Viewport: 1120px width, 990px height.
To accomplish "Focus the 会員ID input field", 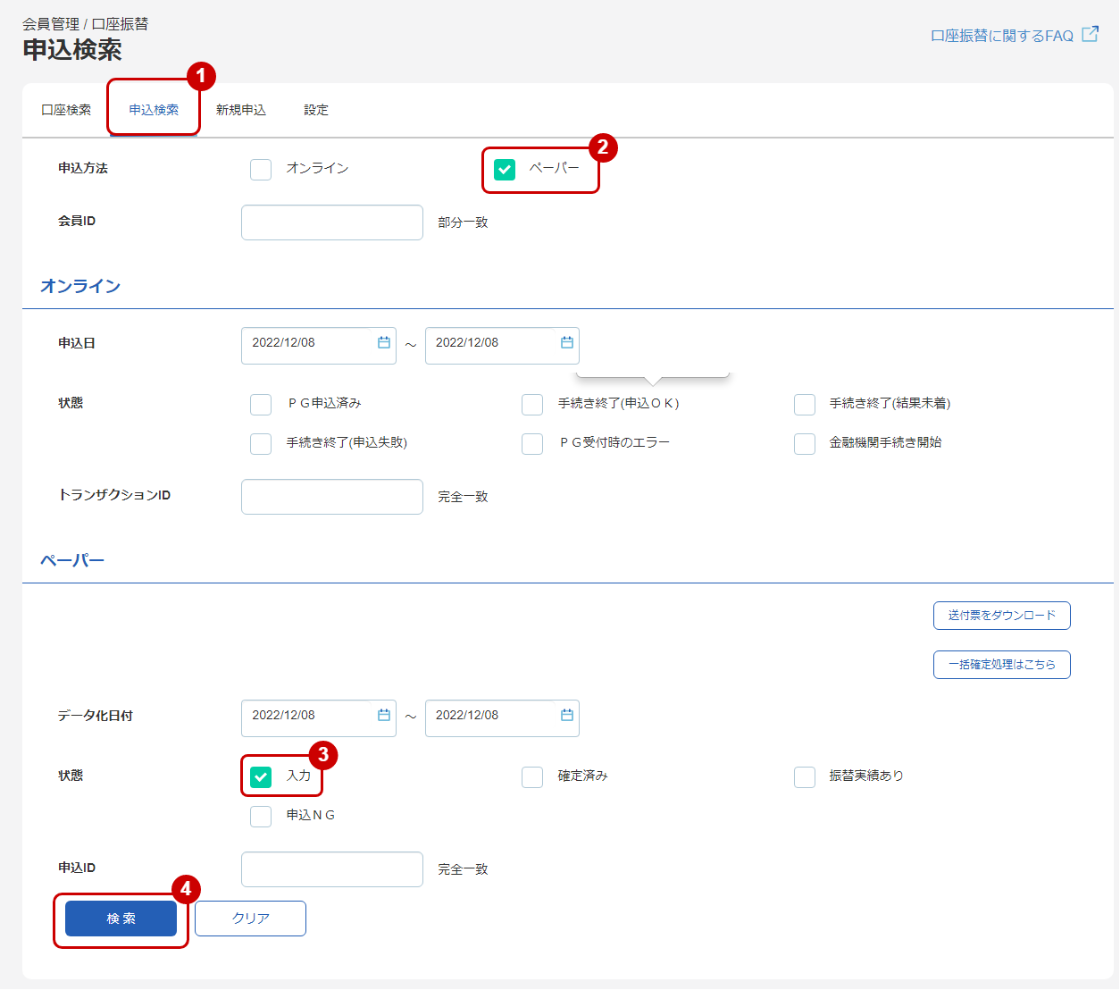I will pyautogui.click(x=331, y=222).
